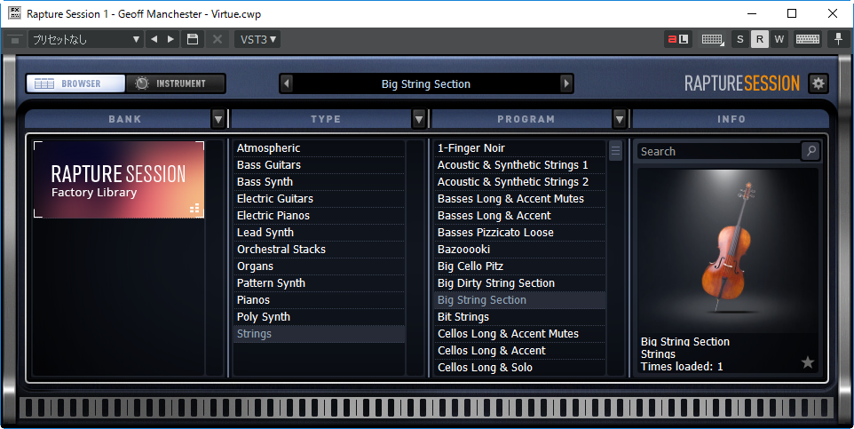The image size is (854, 429).
Task: Load previous program with left arrow
Action: pos(287,84)
